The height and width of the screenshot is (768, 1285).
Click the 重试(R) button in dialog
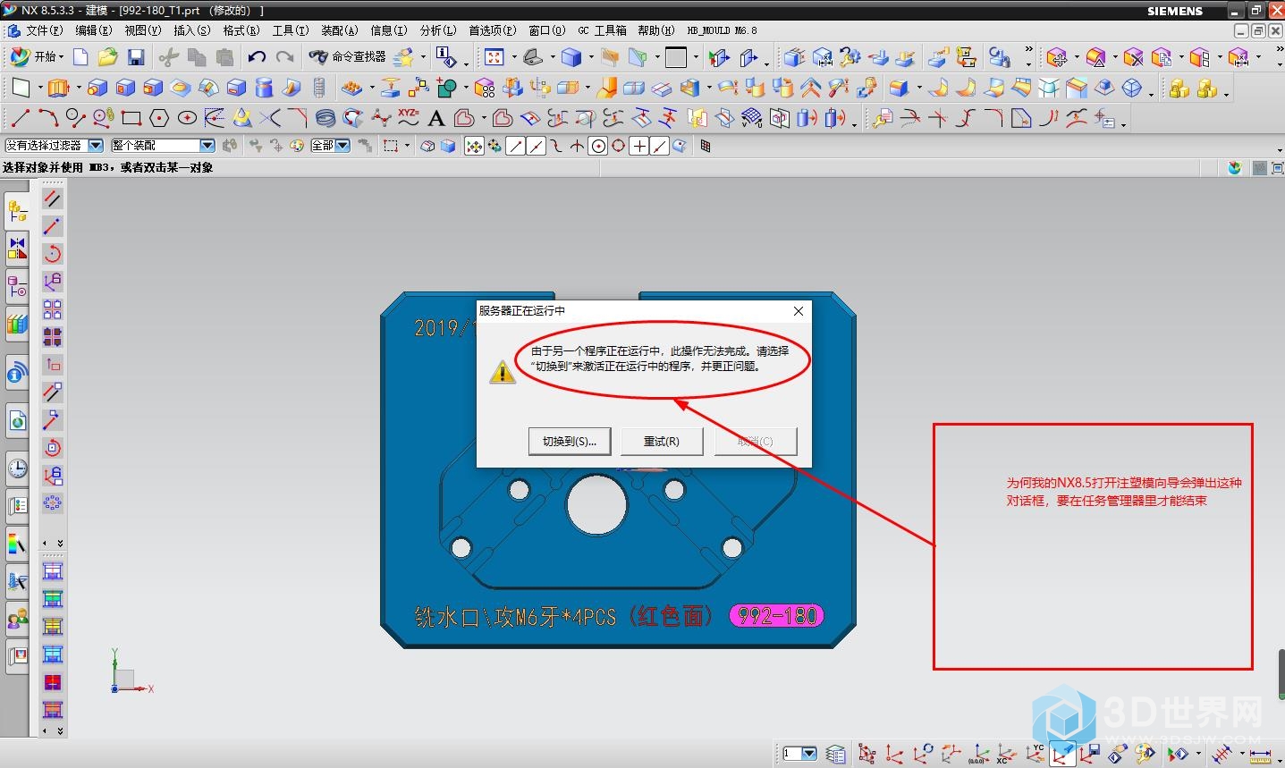[x=662, y=441]
